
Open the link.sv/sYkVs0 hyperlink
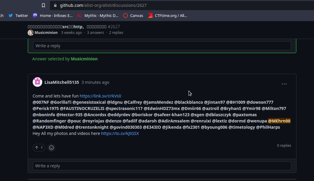(100, 96)
